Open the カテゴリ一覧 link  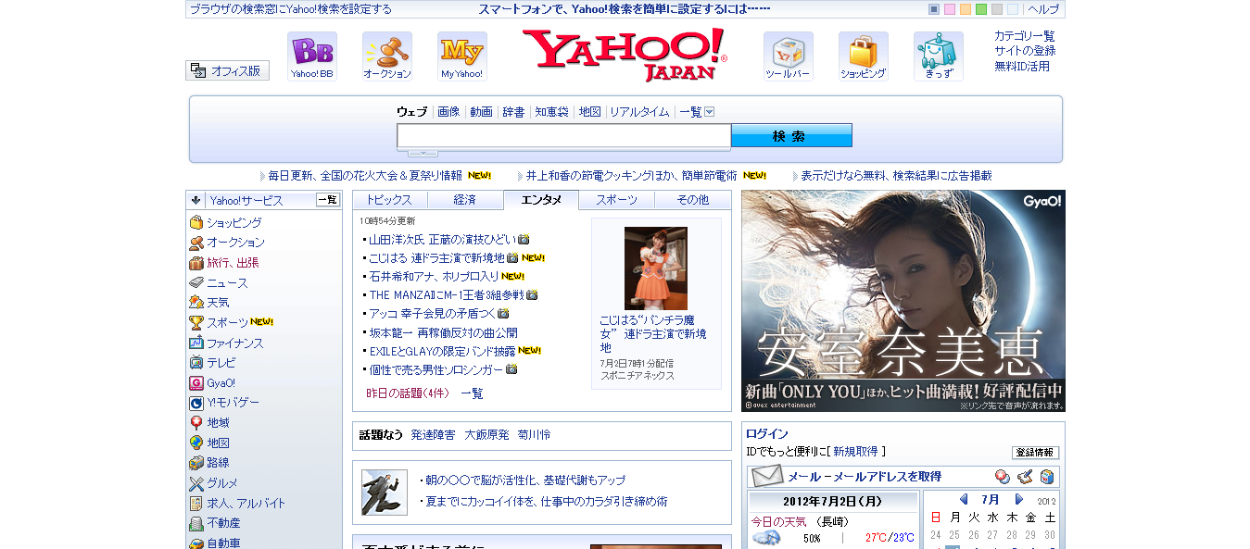pos(1025,36)
